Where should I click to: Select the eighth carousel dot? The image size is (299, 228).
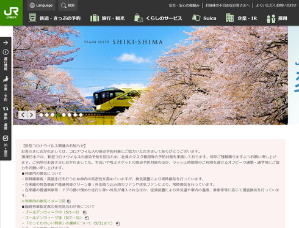81,115
